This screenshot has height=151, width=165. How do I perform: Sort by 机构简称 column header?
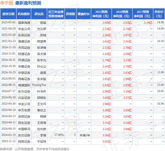click(24, 13)
